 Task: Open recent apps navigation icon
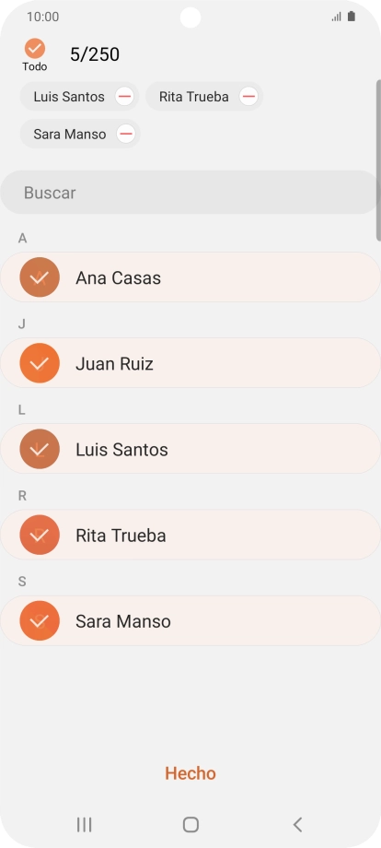[x=84, y=824]
